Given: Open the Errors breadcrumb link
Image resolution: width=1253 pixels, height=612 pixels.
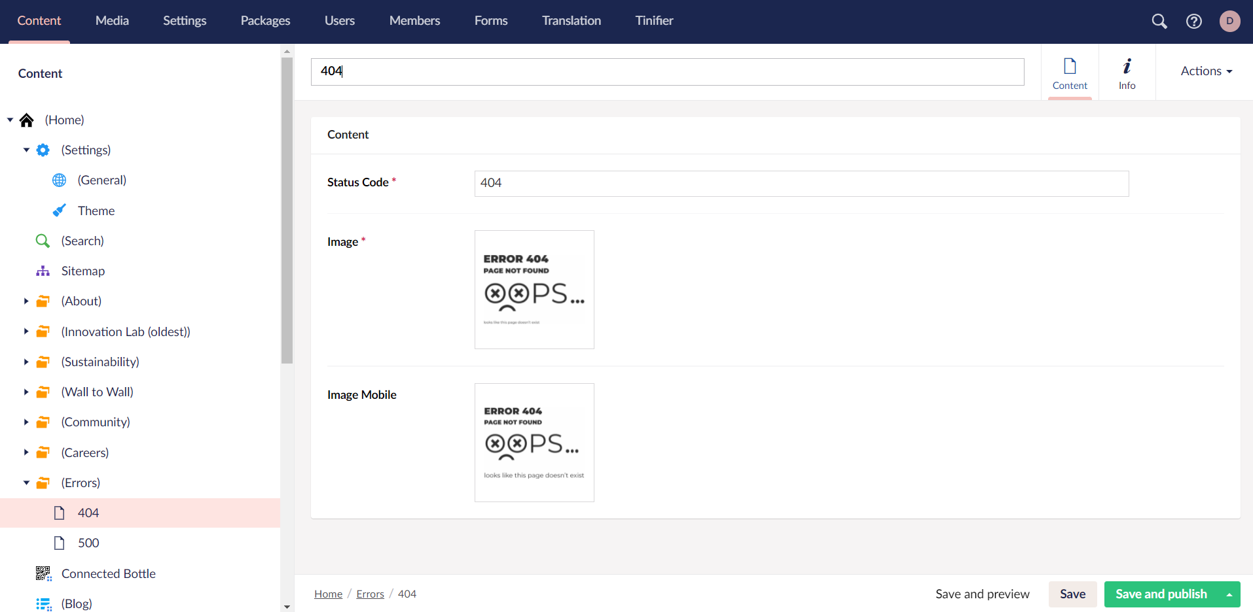Looking at the screenshot, I should tap(370, 594).
